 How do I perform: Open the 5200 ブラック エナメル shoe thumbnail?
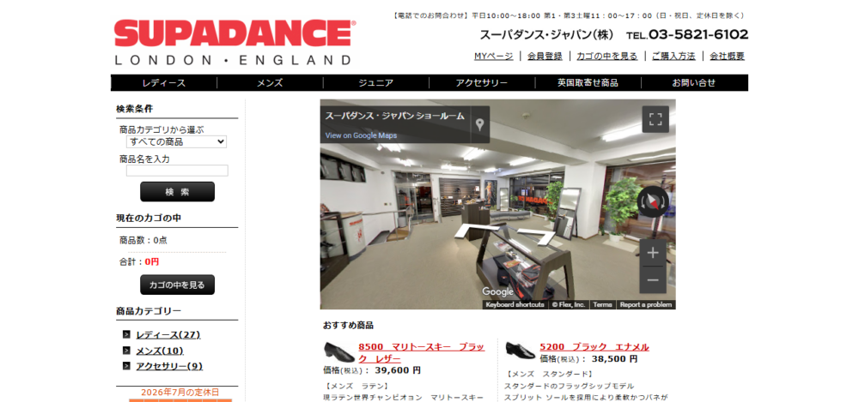pos(520,350)
